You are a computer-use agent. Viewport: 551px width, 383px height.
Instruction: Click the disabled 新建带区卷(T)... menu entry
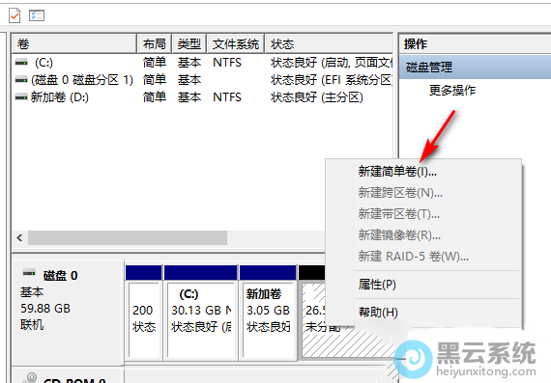click(399, 213)
